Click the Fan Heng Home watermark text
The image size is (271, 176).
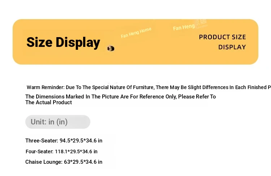point(136,32)
